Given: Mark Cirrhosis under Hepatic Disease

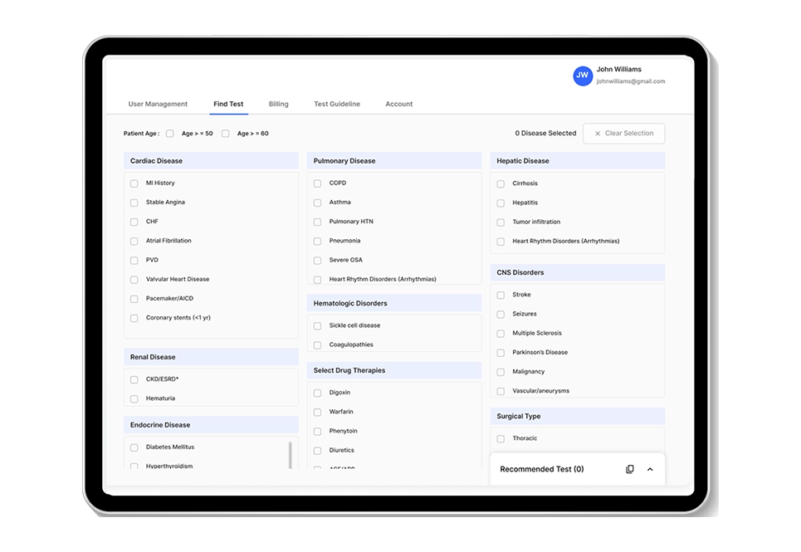Looking at the screenshot, I should tap(501, 183).
